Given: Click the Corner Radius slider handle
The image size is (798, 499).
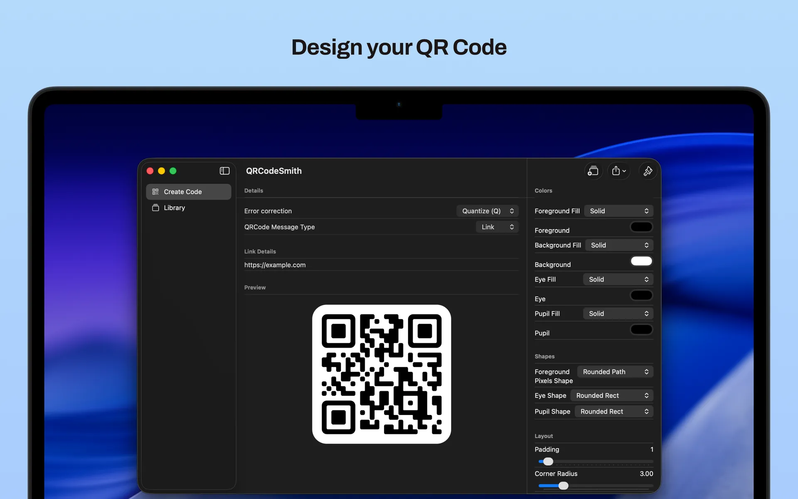Looking at the screenshot, I should [x=563, y=486].
